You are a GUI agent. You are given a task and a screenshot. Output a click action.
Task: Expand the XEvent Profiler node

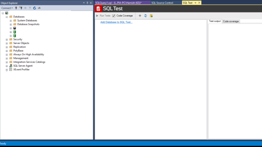click(7, 70)
